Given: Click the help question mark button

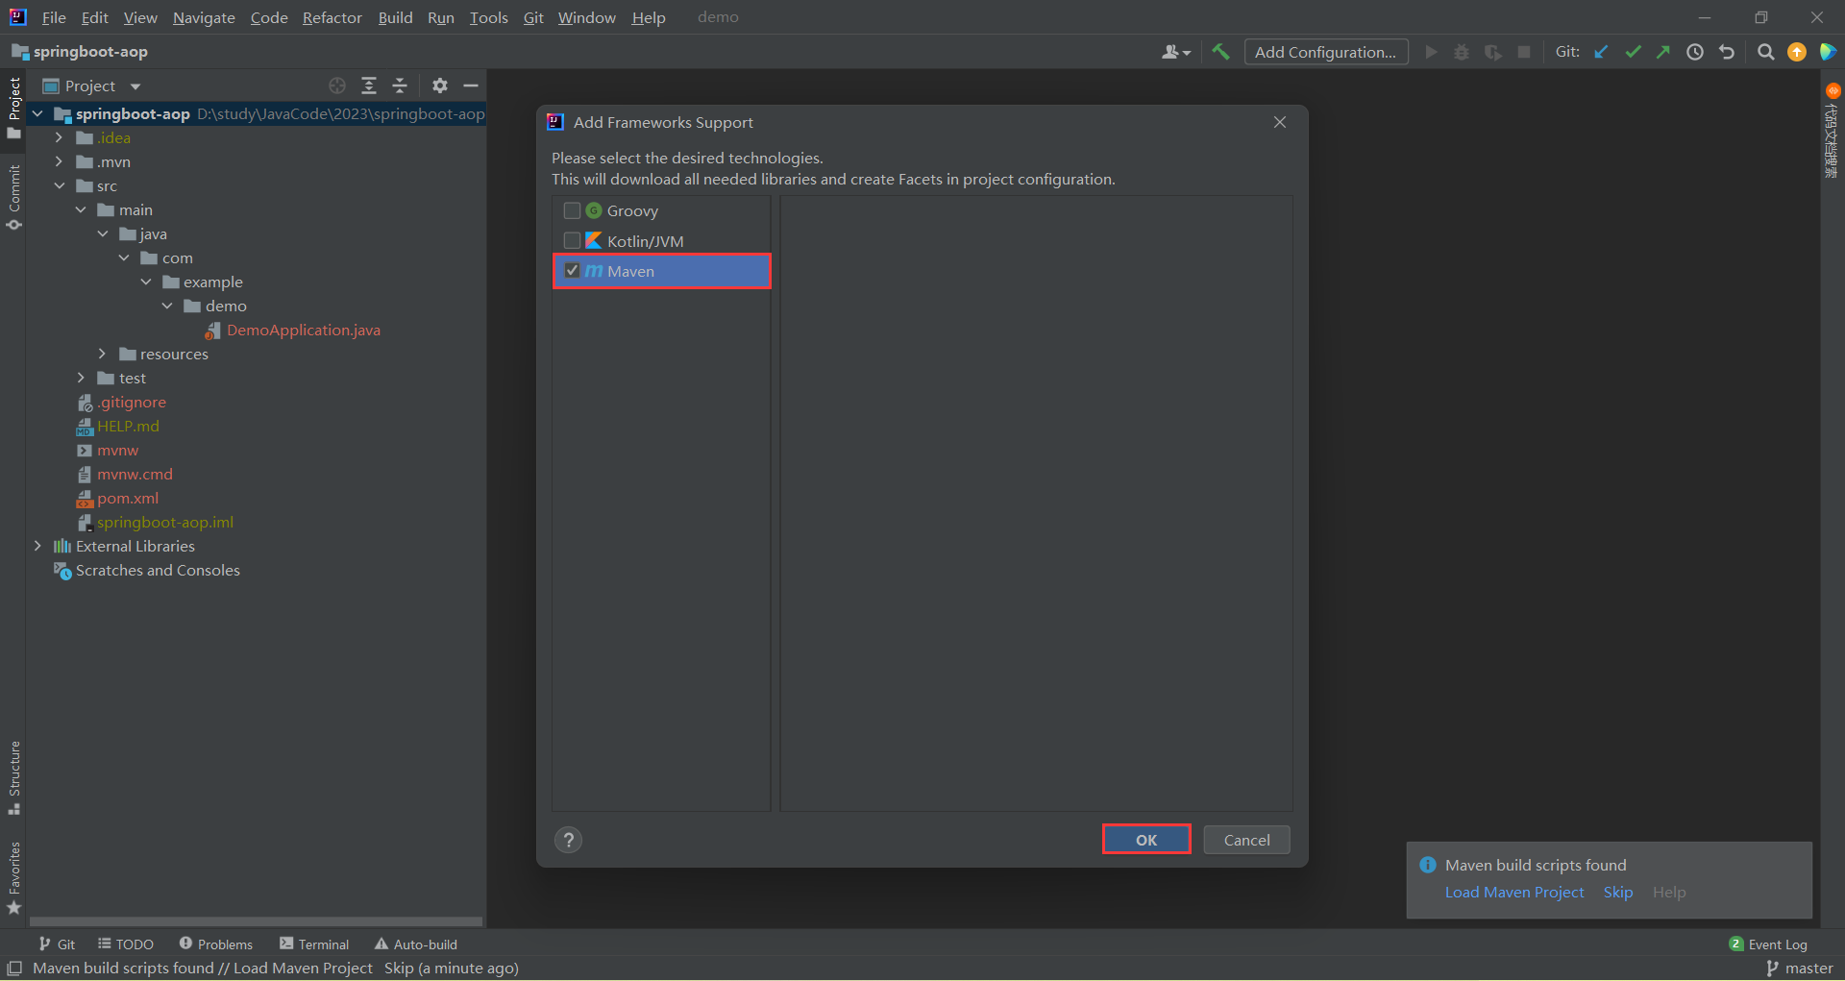Looking at the screenshot, I should click(569, 840).
